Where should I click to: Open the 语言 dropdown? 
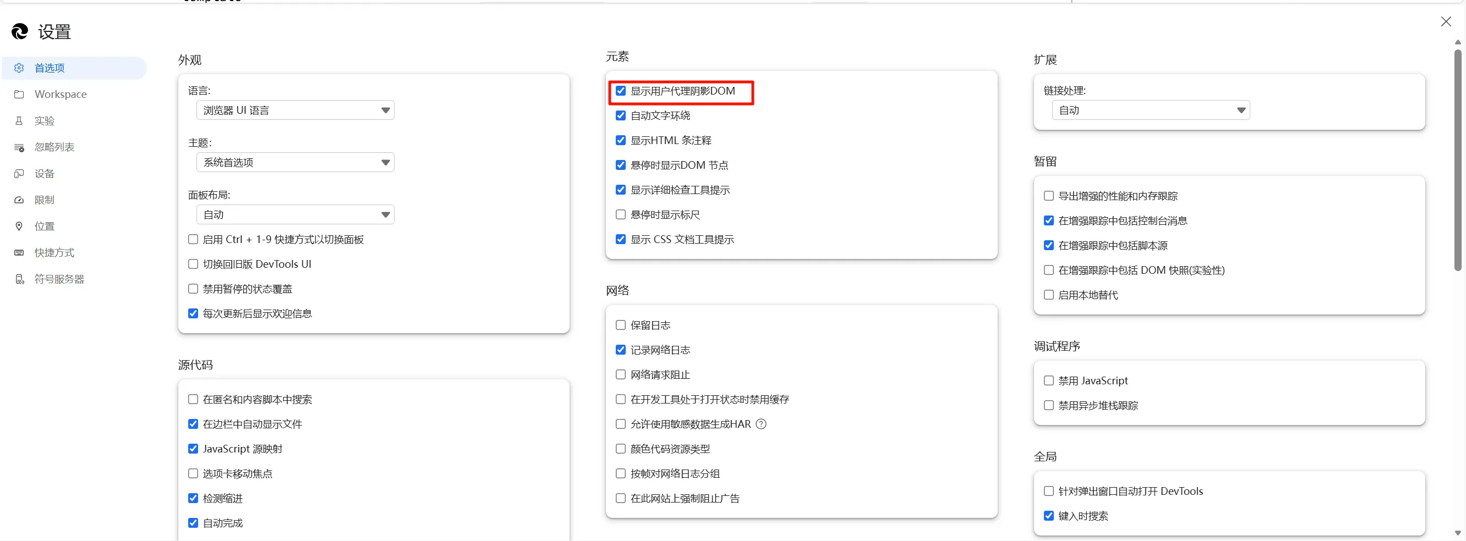pyautogui.click(x=294, y=110)
